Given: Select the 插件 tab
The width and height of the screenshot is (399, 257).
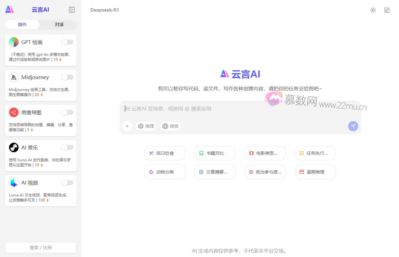Looking at the screenshot, I should (22, 24).
